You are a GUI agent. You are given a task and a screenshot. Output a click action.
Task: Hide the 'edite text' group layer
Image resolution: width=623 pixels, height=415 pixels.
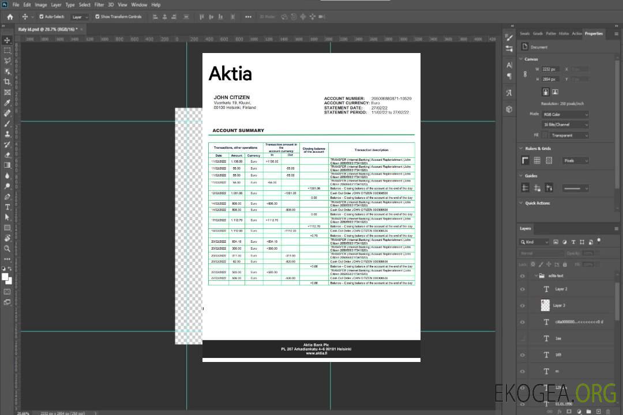click(523, 276)
